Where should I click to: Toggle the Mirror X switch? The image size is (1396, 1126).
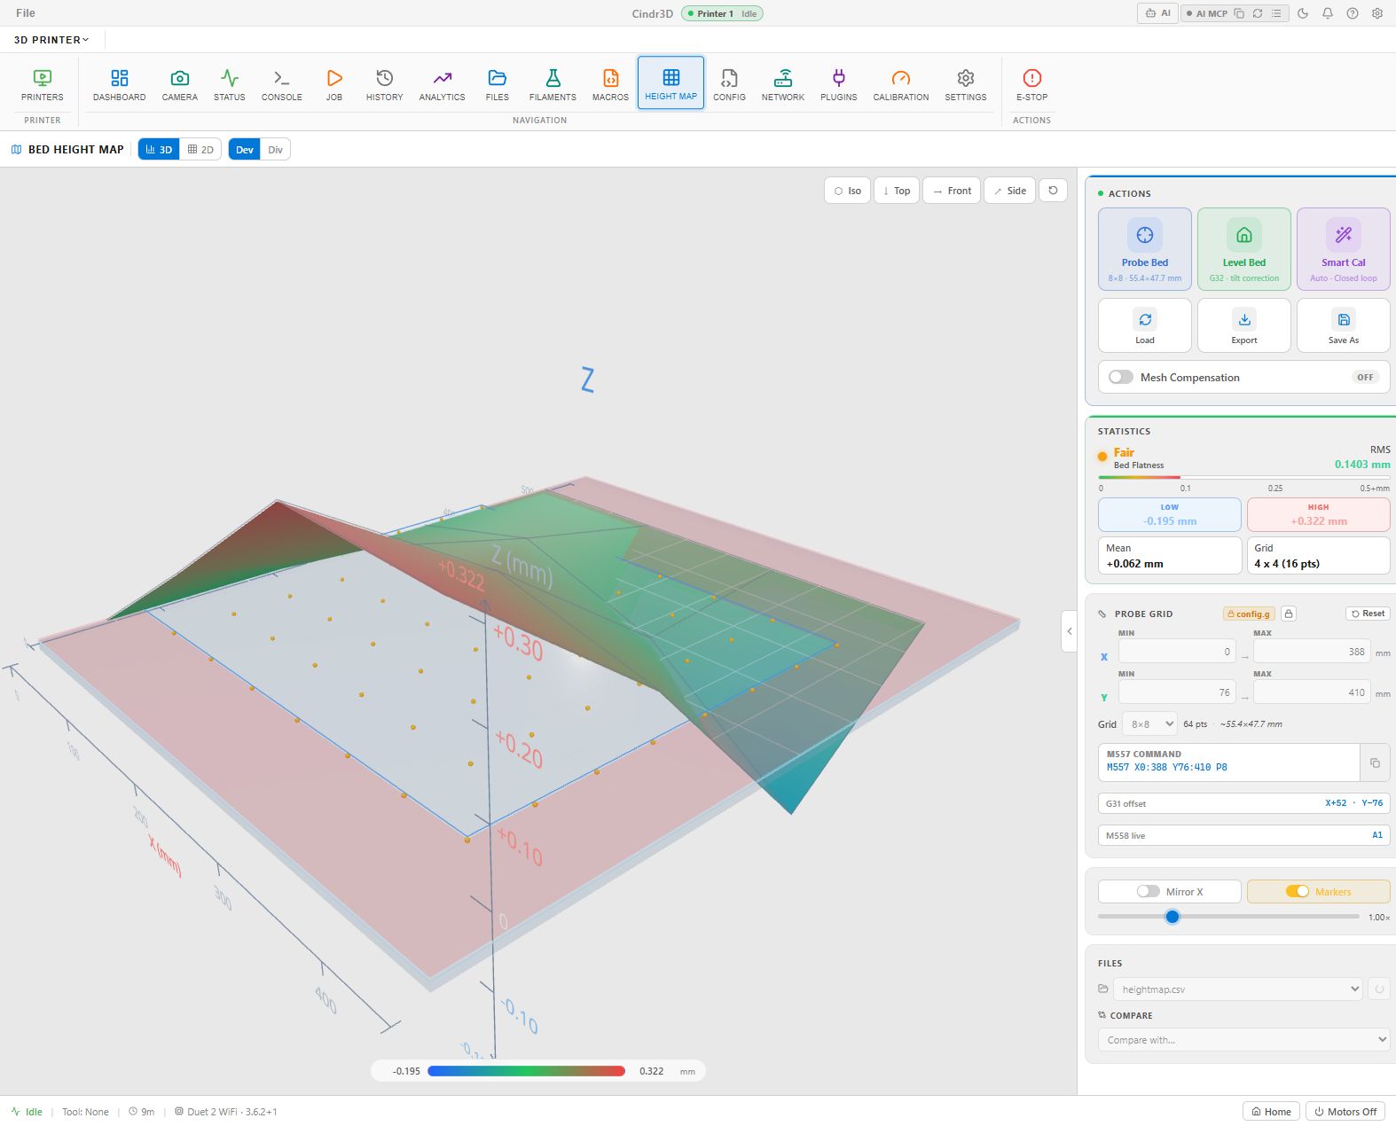coord(1149,891)
